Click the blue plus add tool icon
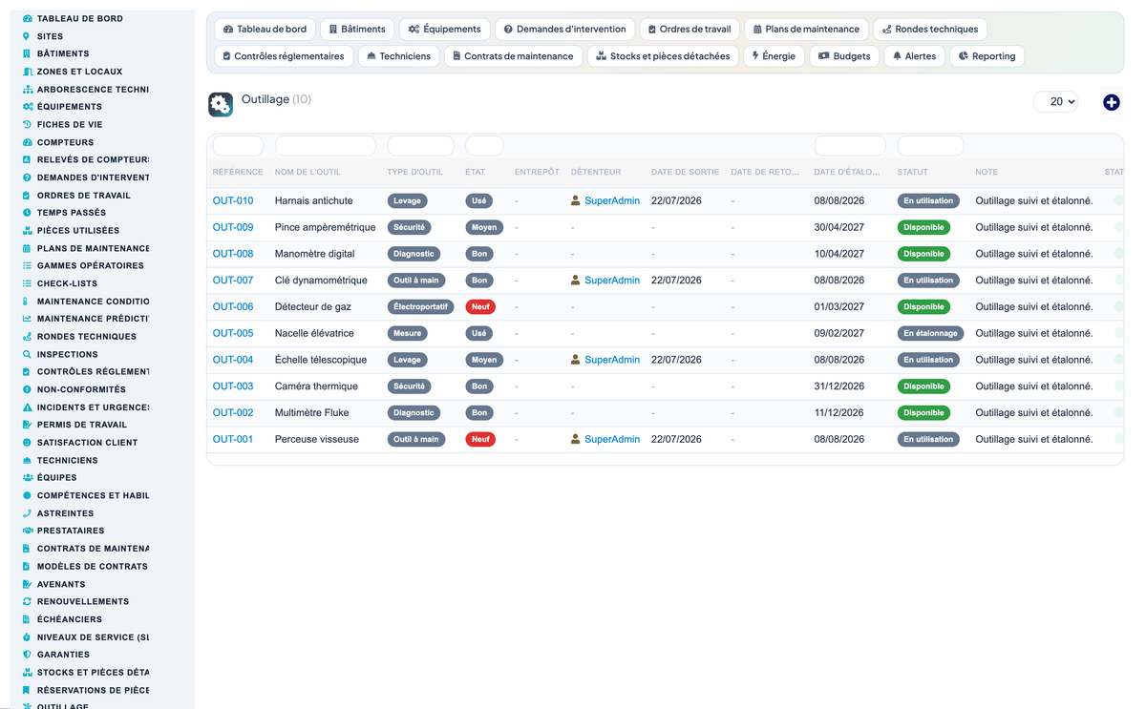1146x709 pixels. tap(1111, 102)
